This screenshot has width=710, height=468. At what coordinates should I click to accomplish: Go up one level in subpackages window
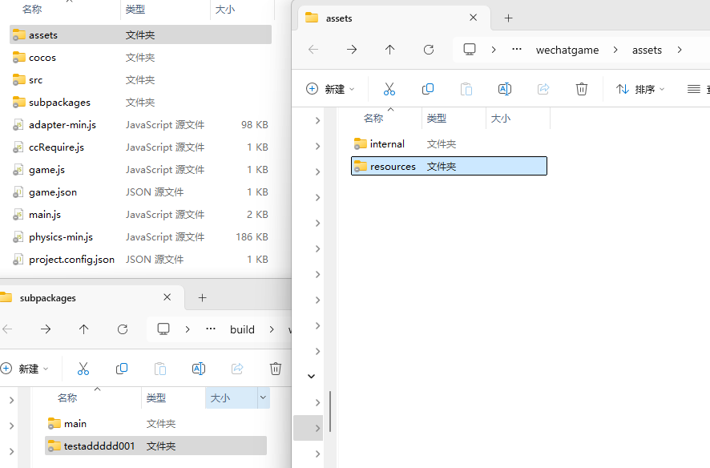[x=84, y=329]
